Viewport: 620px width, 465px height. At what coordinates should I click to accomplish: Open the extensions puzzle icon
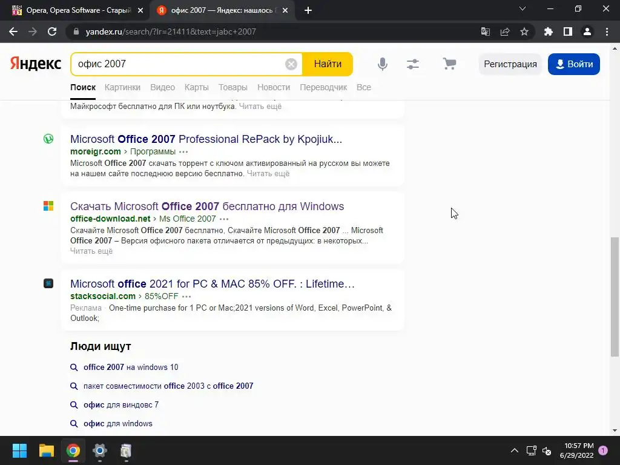[x=549, y=31]
